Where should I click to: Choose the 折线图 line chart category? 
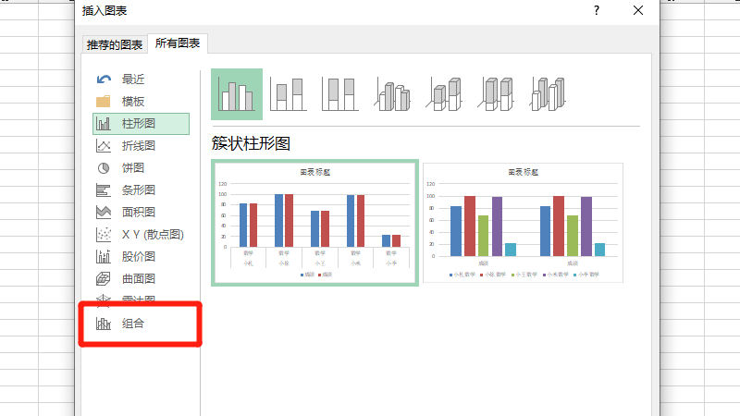(138, 146)
